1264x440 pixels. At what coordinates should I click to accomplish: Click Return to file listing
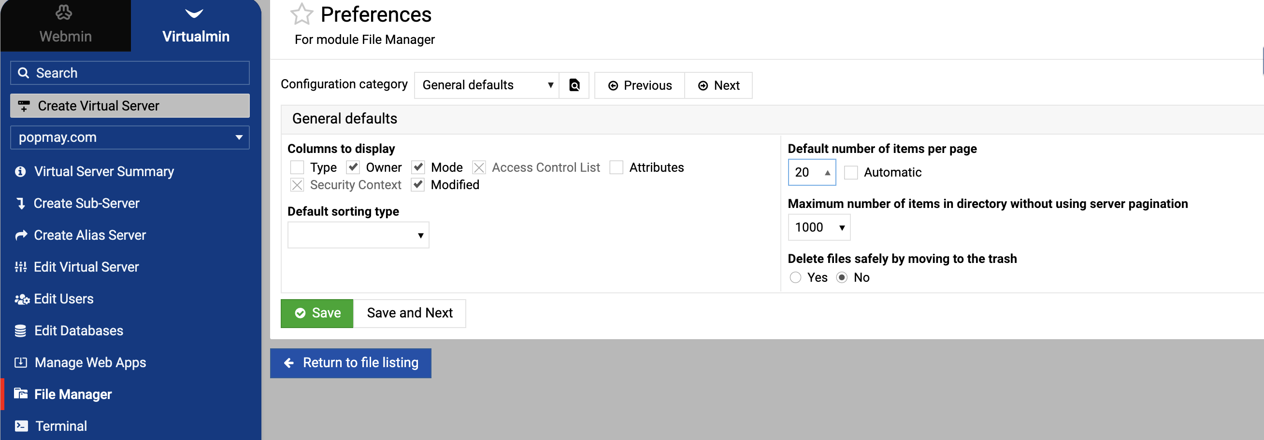click(350, 363)
